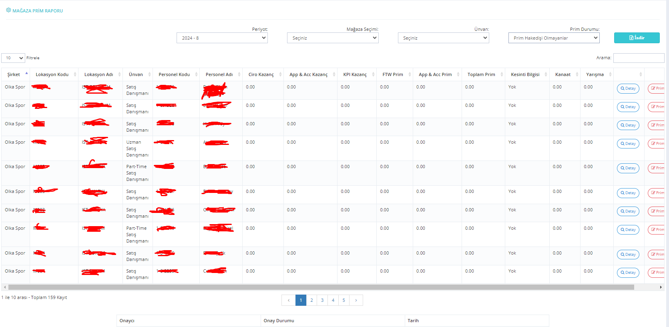
Task: Sort table by KPI Kazanç column
Action: point(357,74)
